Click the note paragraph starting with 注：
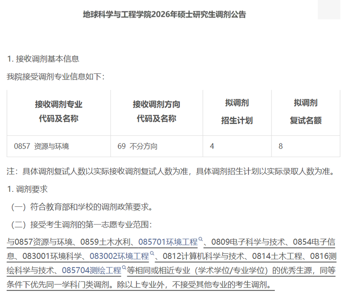 click(171, 171)
